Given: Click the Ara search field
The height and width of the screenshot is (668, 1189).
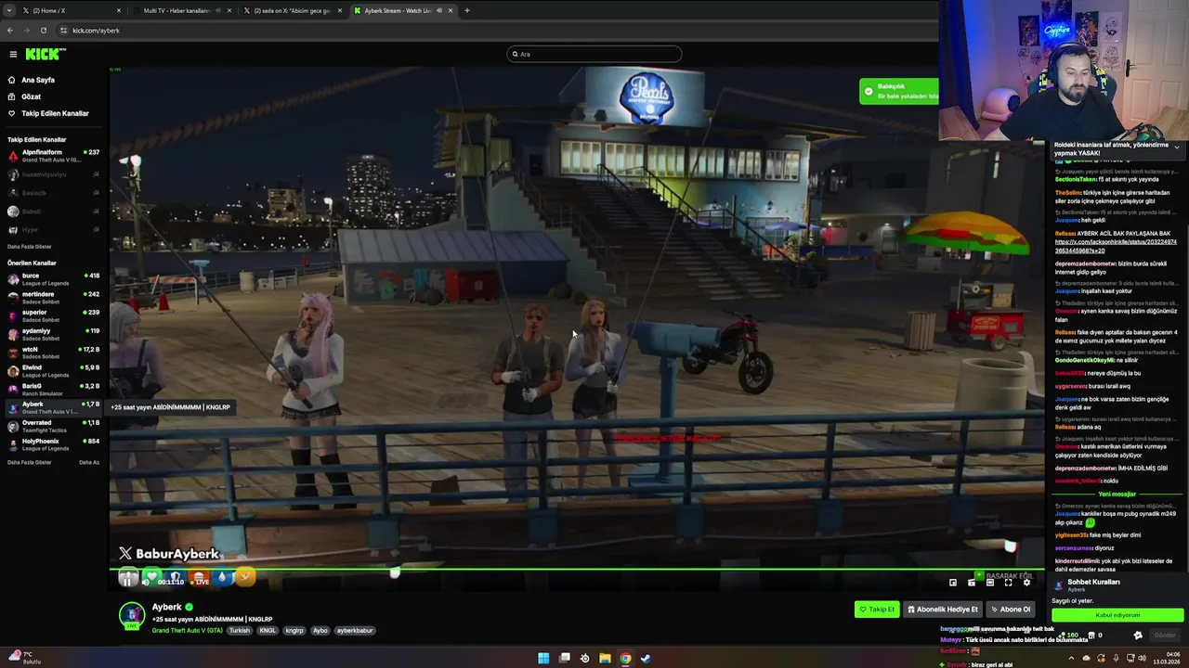Looking at the screenshot, I should tap(594, 54).
